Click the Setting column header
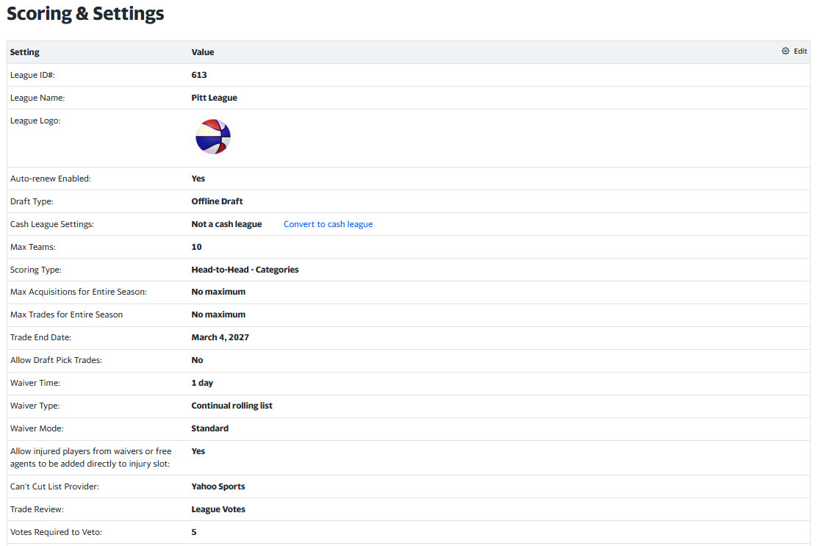Viewport: 818px width, 546px height. tap(24, 52)
